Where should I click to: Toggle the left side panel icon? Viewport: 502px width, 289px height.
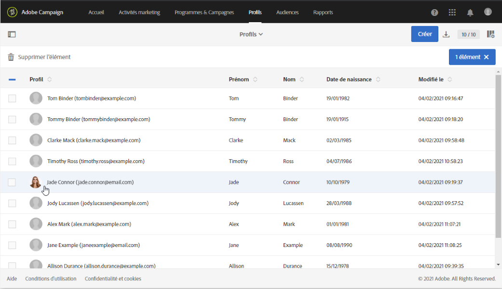point(12,34)
